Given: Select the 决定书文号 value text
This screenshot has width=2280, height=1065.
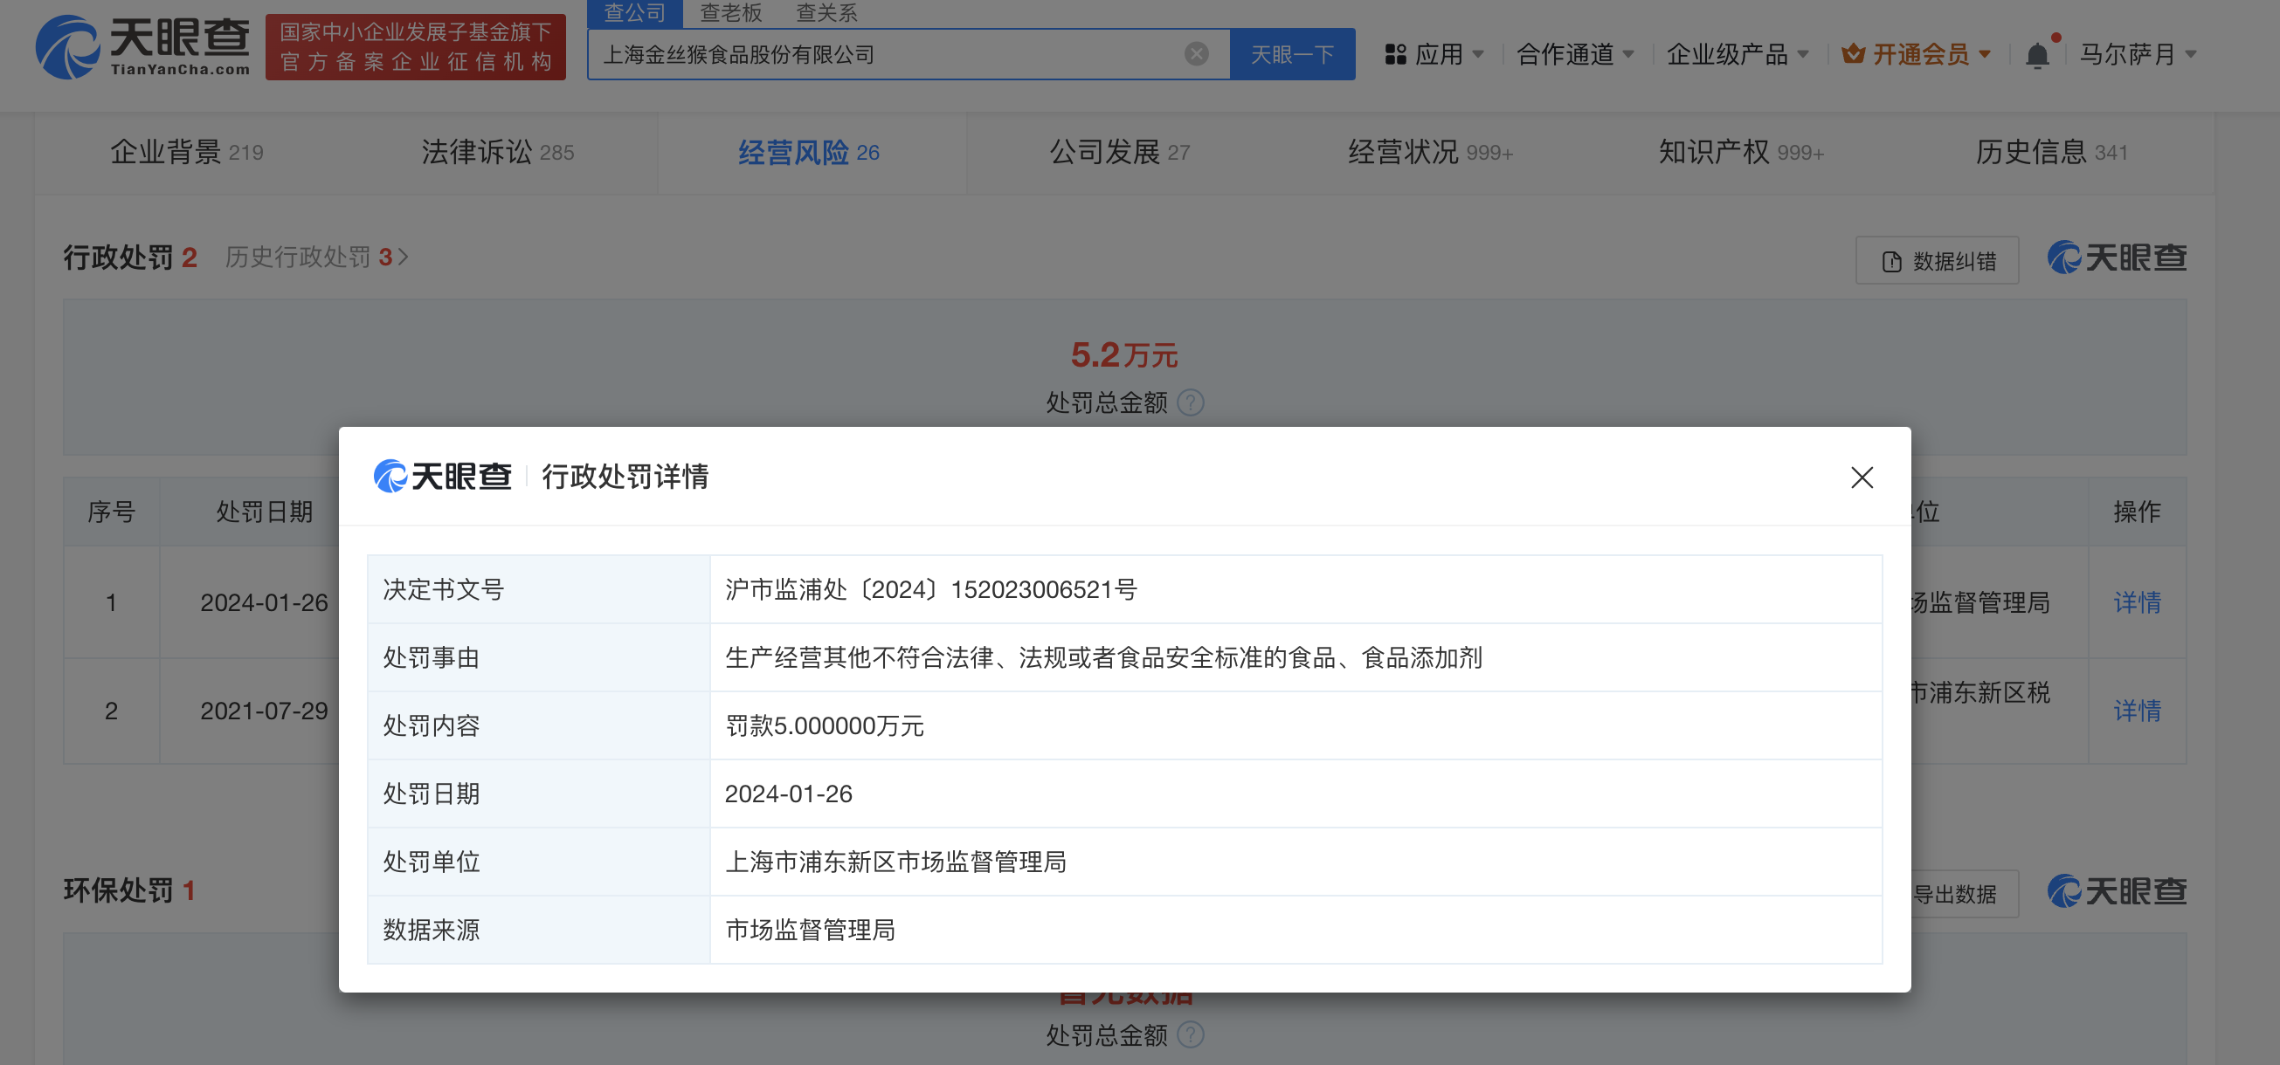Looking at the screenshot, I should click(931, 590).
